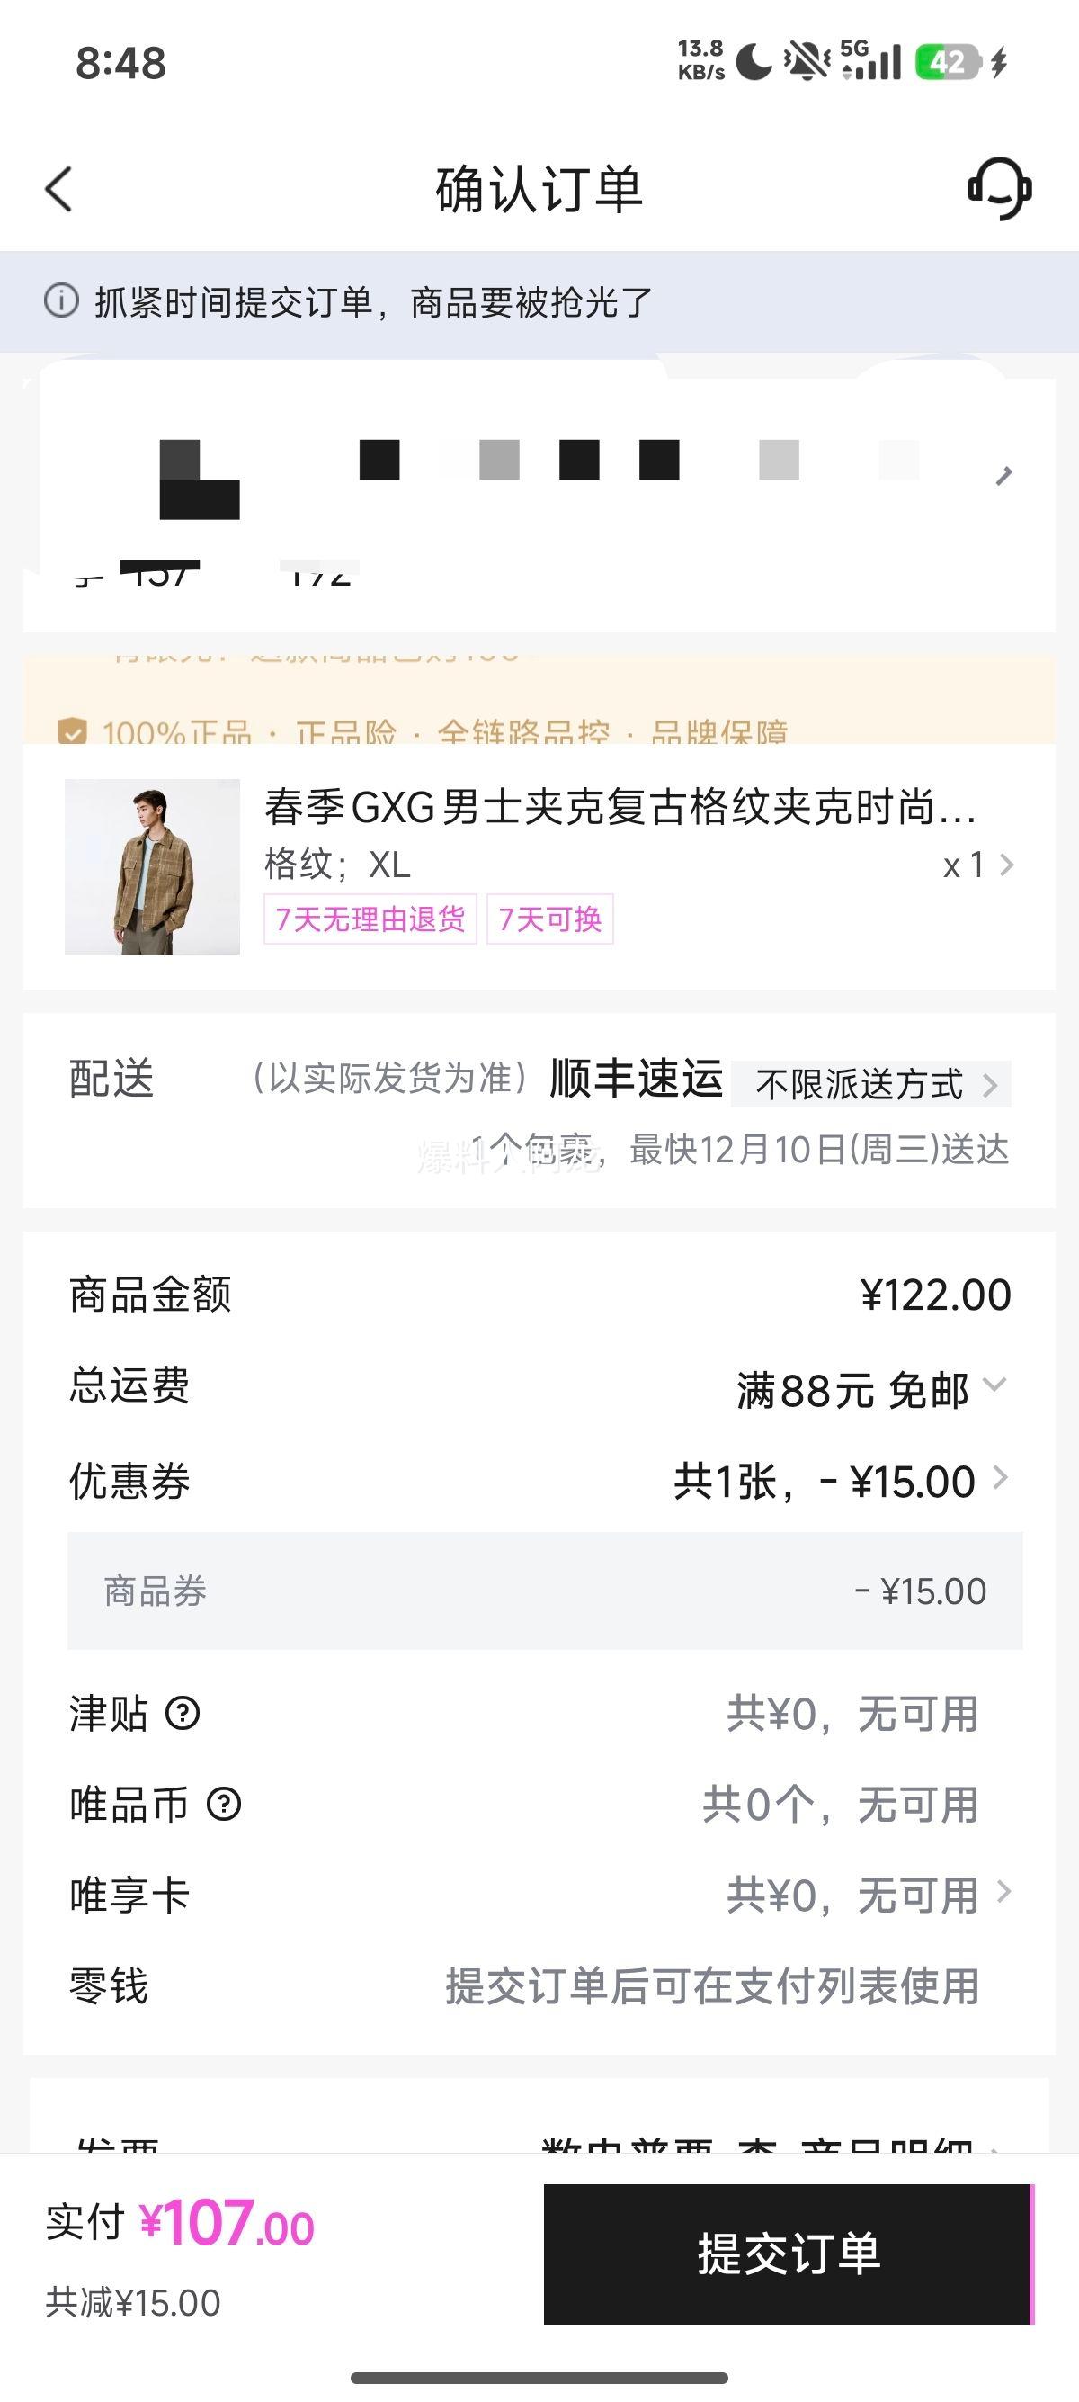Tap the 7天无理由退货 return policy tag
This screenshot has width=1079, height=2402.
tap(370, 919)
